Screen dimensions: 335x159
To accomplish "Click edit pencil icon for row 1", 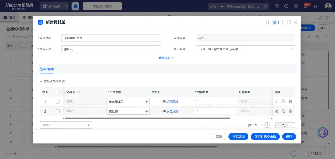I will pos(276,101).
